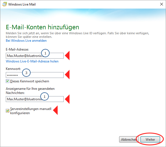Close the Windows Live Mail dialog

pos(161,4)
